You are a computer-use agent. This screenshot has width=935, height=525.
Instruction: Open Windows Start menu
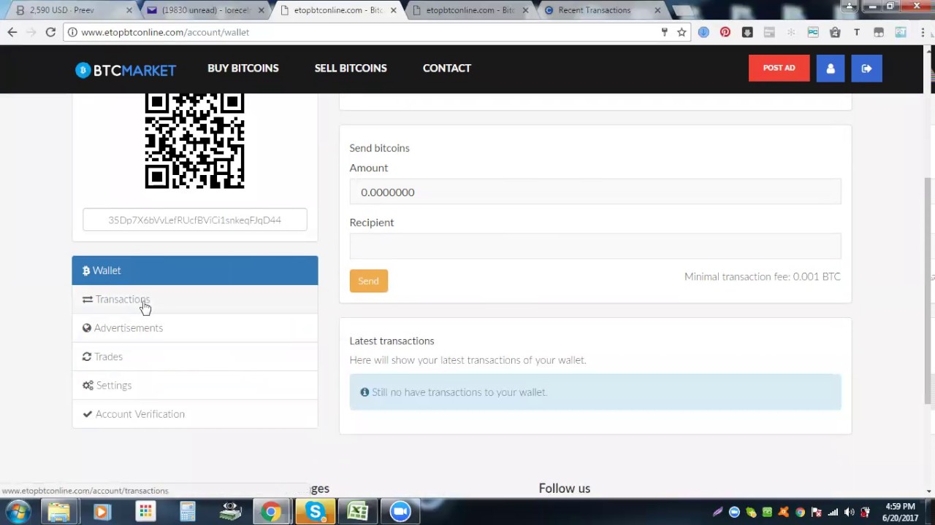16,512
